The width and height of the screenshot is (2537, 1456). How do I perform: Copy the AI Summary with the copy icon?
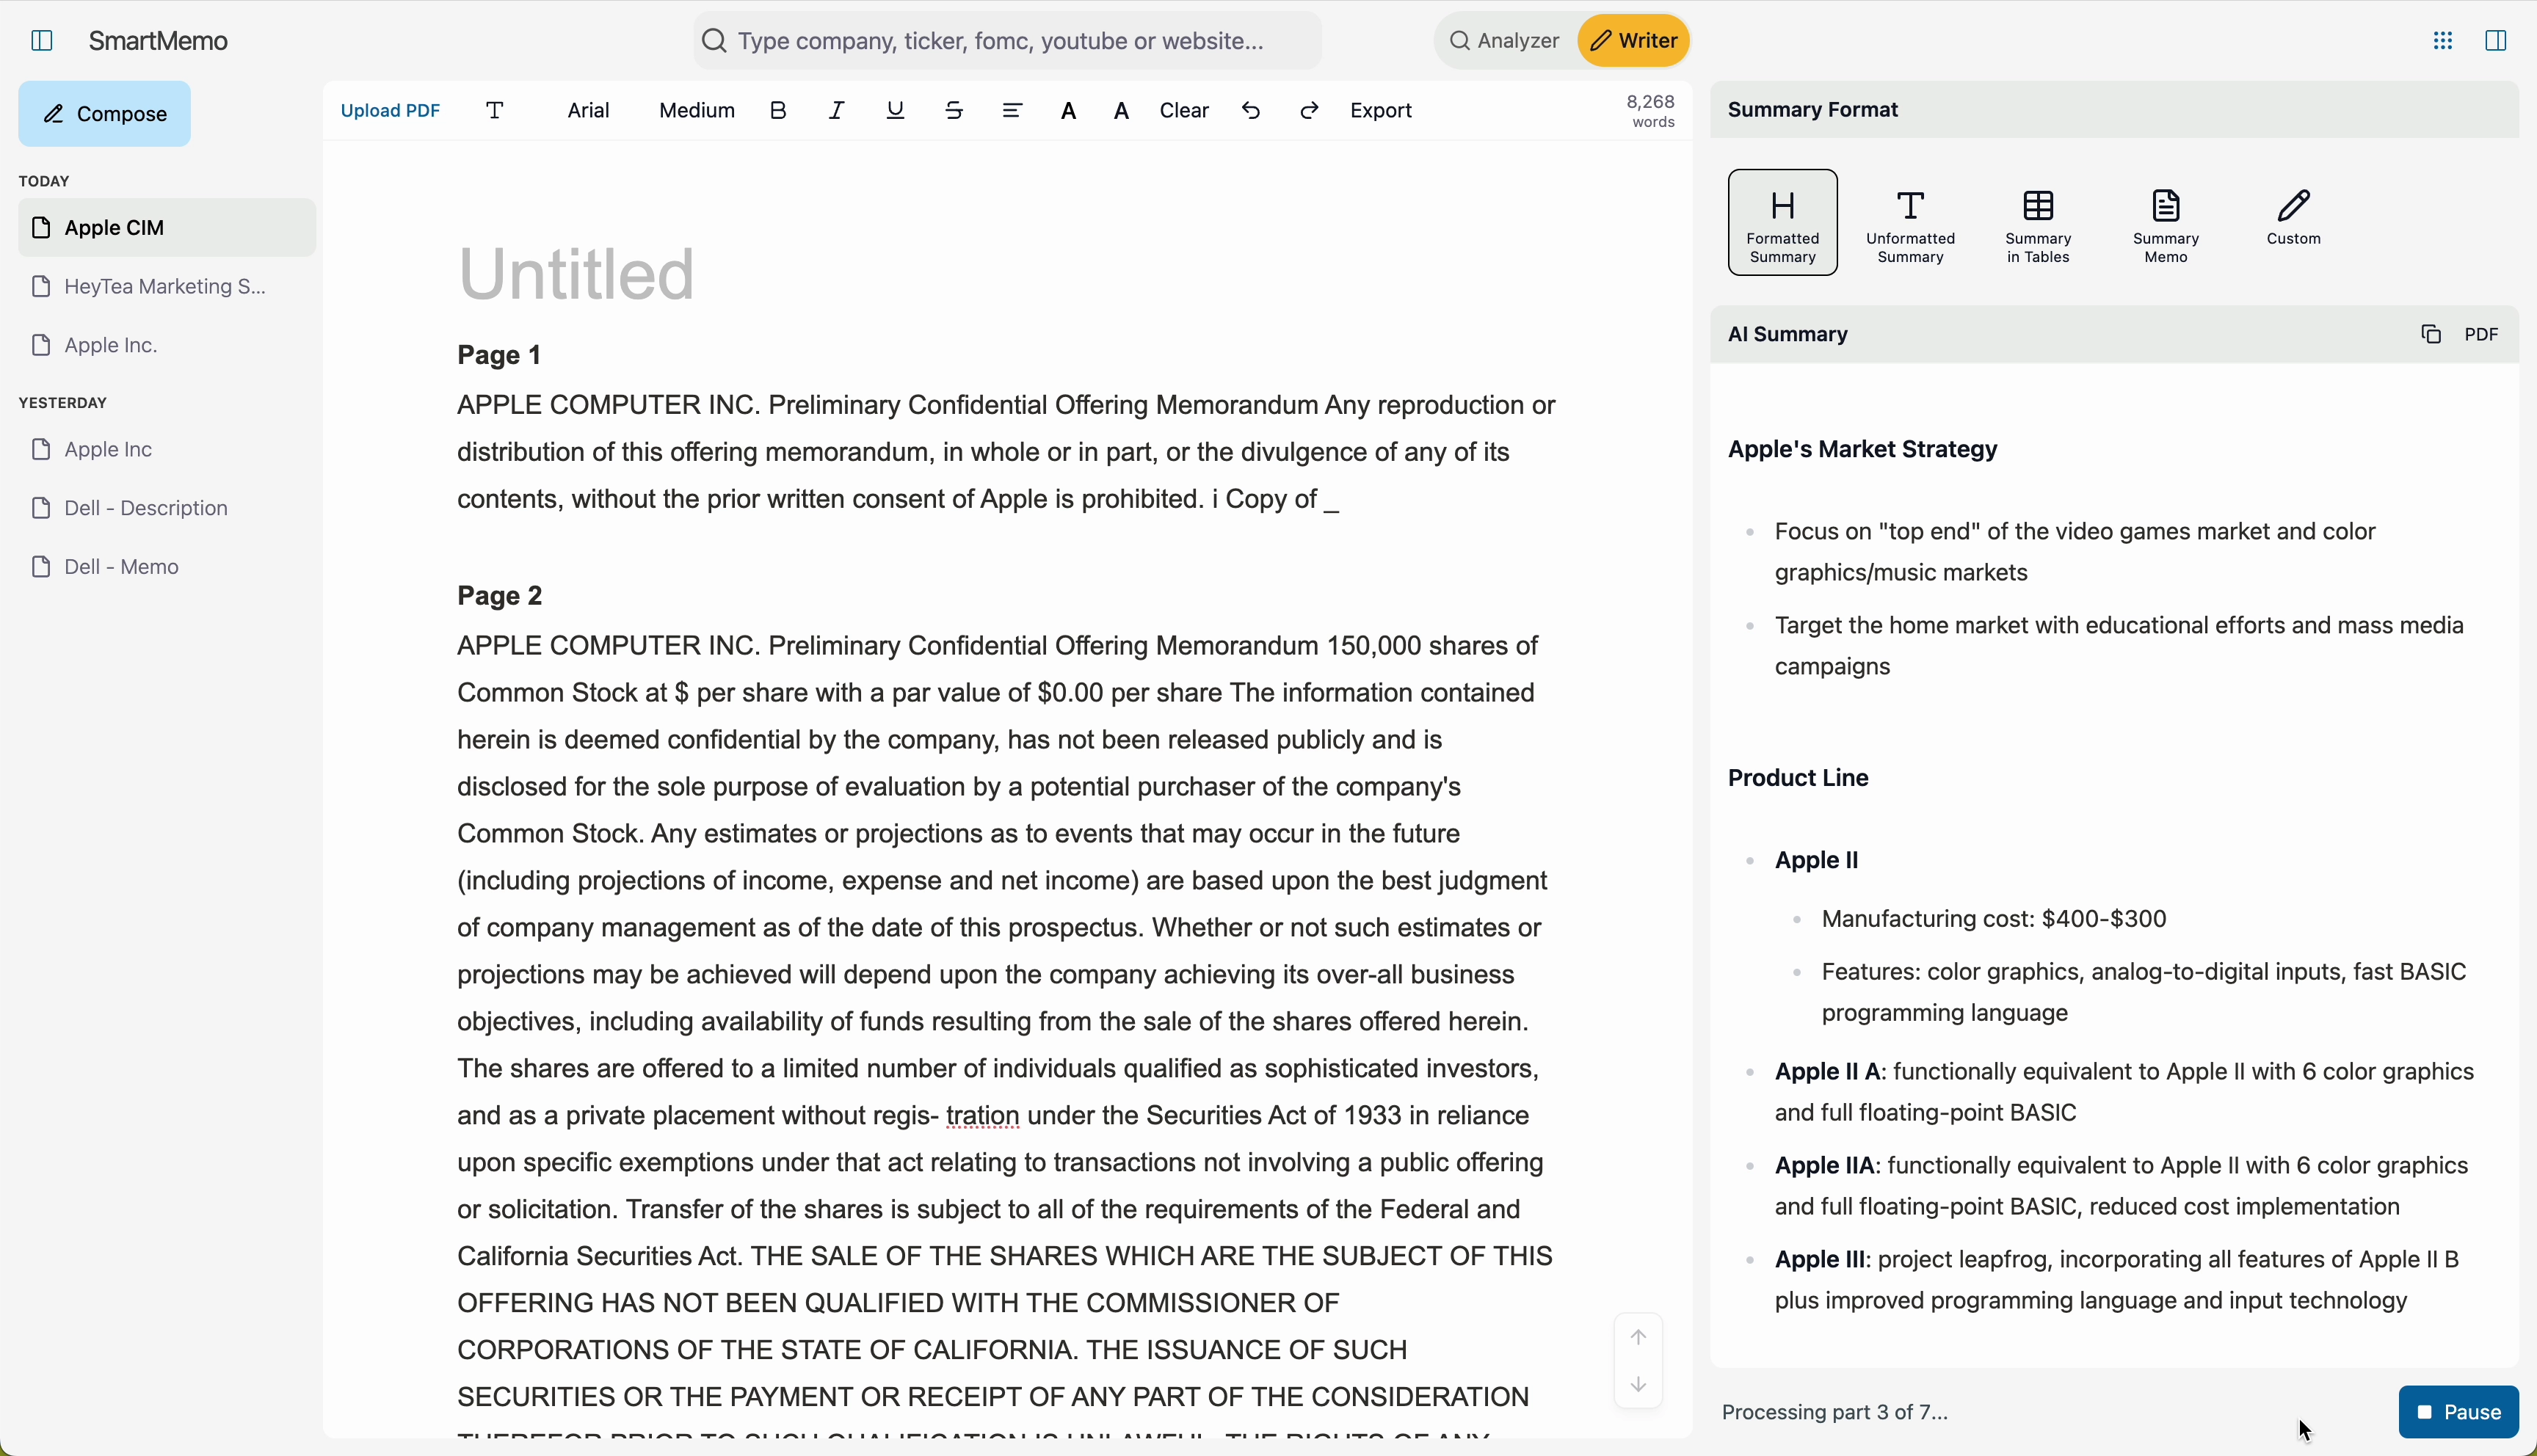tap(2431, 335)
